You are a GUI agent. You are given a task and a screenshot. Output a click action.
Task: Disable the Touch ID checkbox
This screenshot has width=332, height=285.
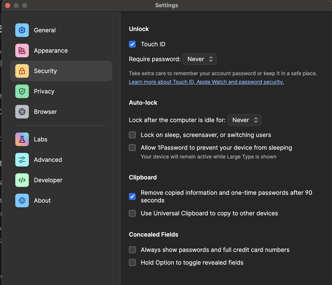click(x=132, y=44)
